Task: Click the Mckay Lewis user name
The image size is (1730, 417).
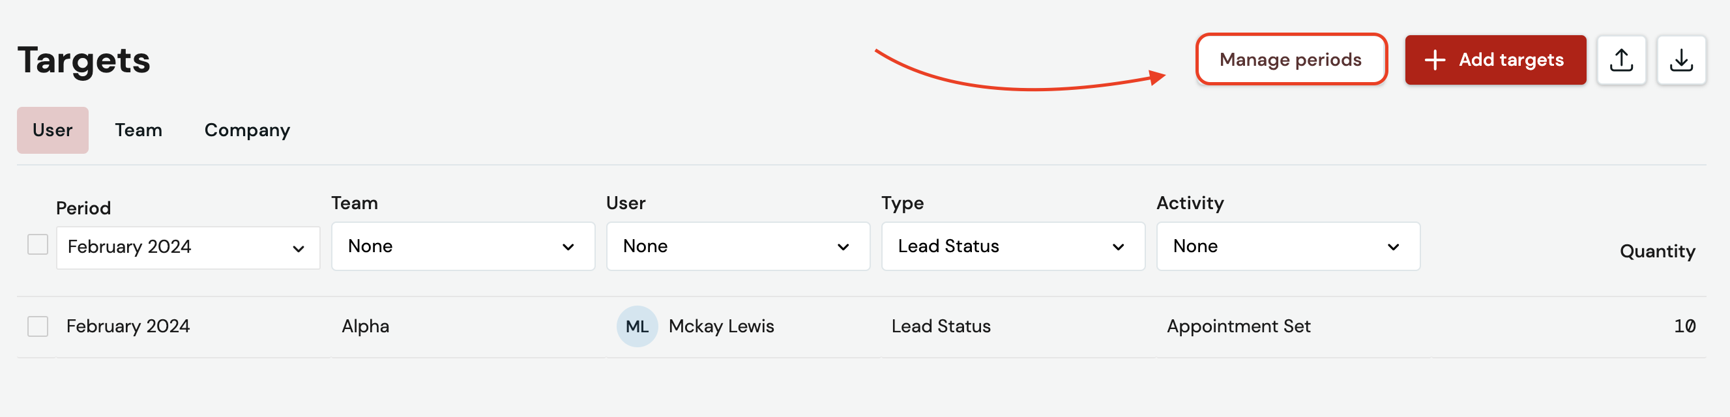Action: pos(722,326)
